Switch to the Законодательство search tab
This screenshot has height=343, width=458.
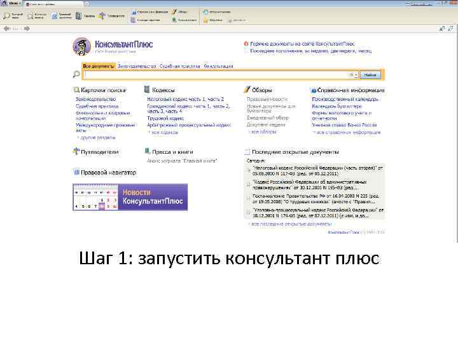click(137, 66)
